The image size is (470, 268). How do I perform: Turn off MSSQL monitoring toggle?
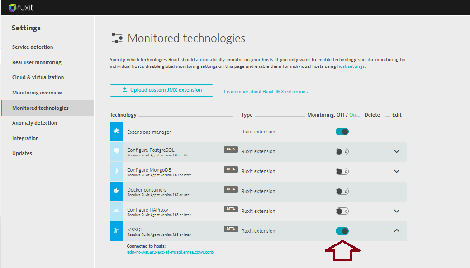tap(342, 231)
